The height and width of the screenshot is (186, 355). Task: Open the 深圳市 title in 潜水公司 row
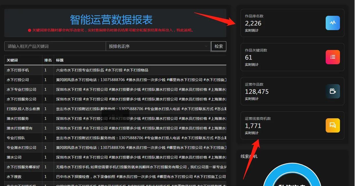(141, 157)
